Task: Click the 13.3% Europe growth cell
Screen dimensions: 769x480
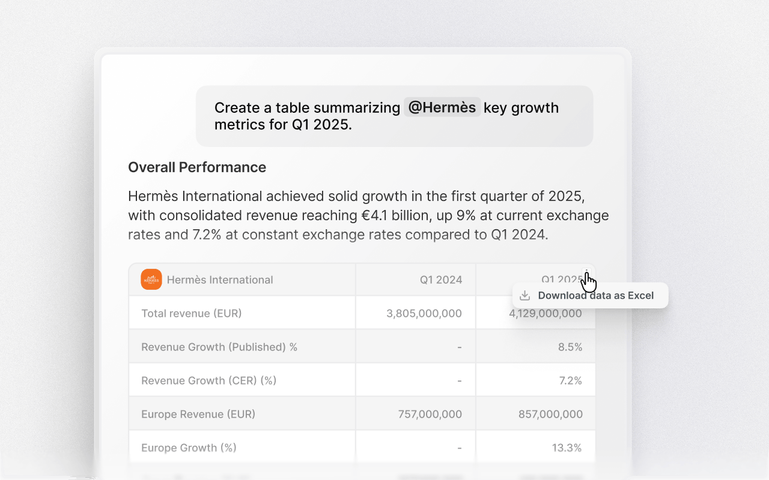Action: (x=567, y=448)
